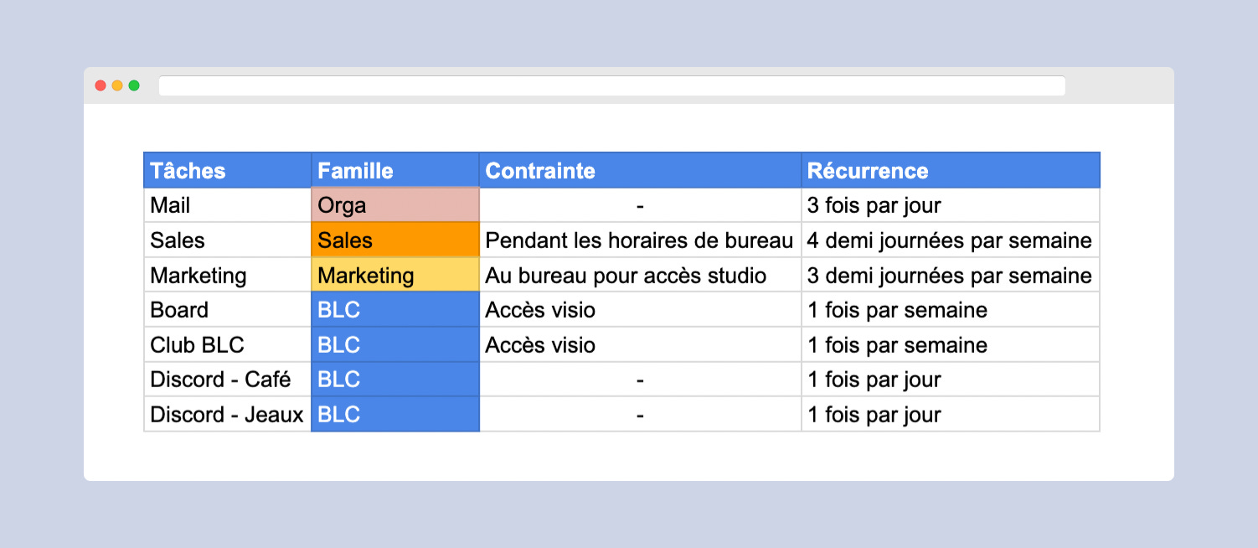Select 4 demi journées par semaine cell
This screenshot has width=1258, height=548.
951,240
